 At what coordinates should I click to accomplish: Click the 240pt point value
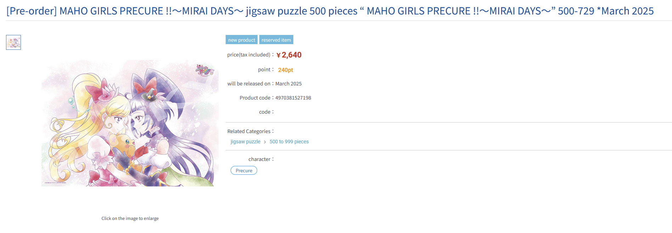tap(286, 70)
